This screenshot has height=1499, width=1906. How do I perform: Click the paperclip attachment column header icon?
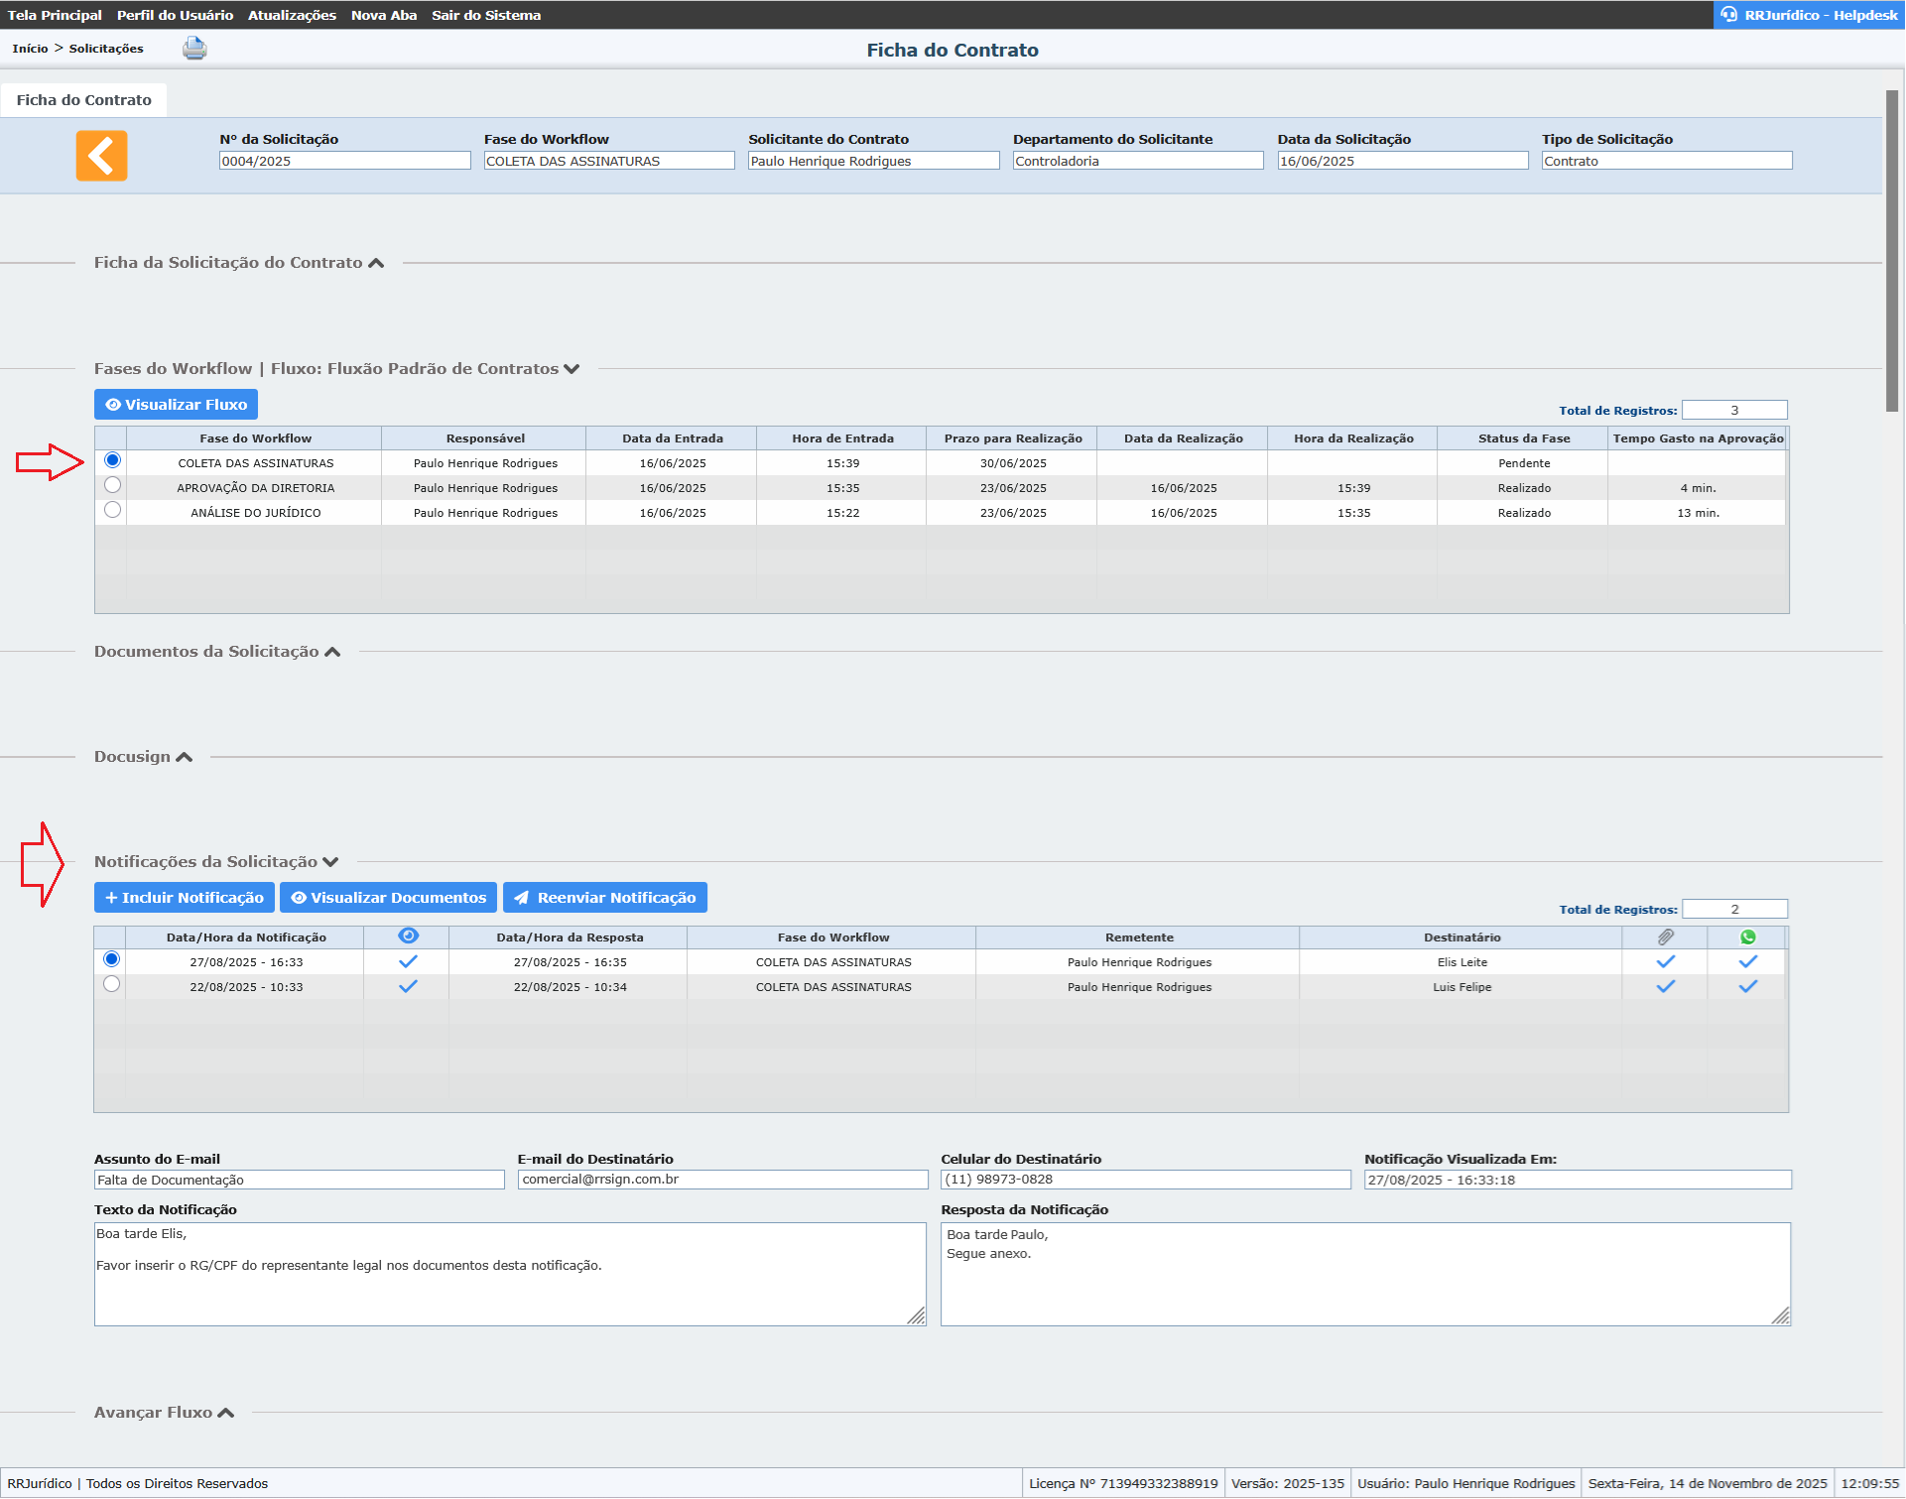1666,937
